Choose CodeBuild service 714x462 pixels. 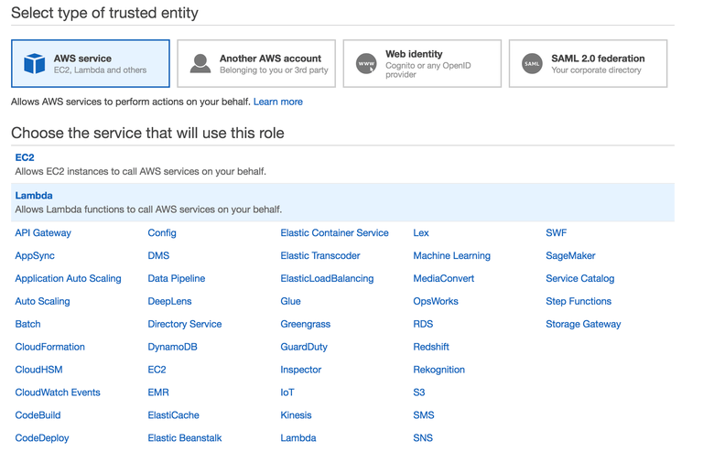pyautogui.click(x=38, y=414)
